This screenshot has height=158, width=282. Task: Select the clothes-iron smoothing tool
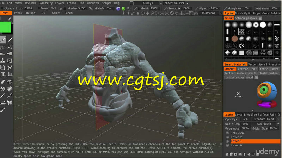point(3,103)
